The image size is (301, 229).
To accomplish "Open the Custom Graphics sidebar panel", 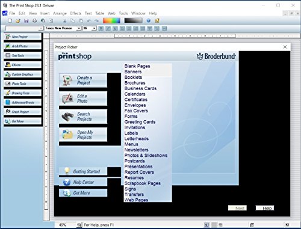I will 23,74.
